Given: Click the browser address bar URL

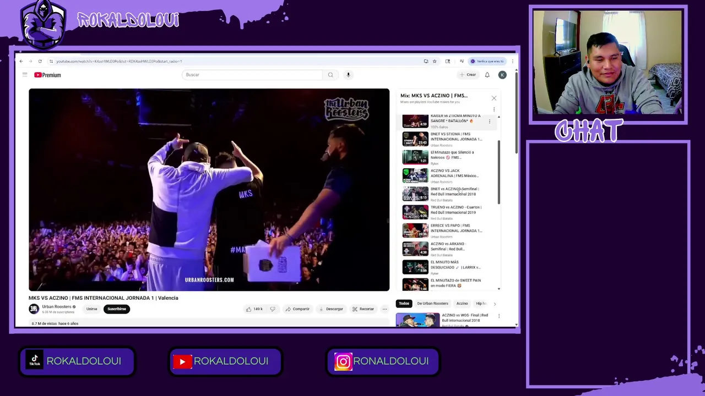Looking at the screenshot, I should (x=119, y=61).
